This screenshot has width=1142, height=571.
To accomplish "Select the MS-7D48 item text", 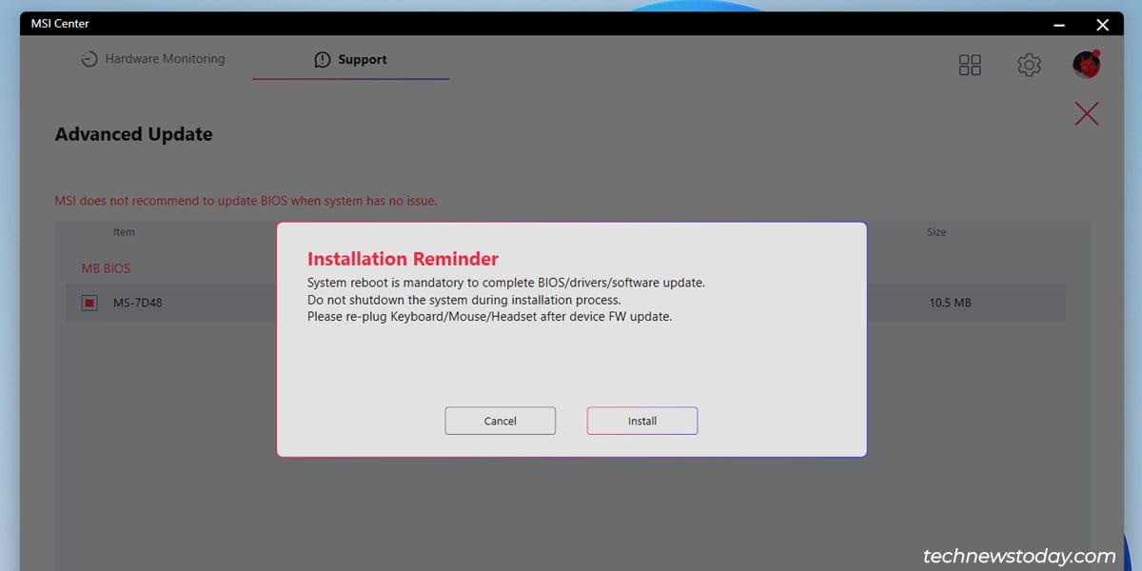I will coord(137,303).
